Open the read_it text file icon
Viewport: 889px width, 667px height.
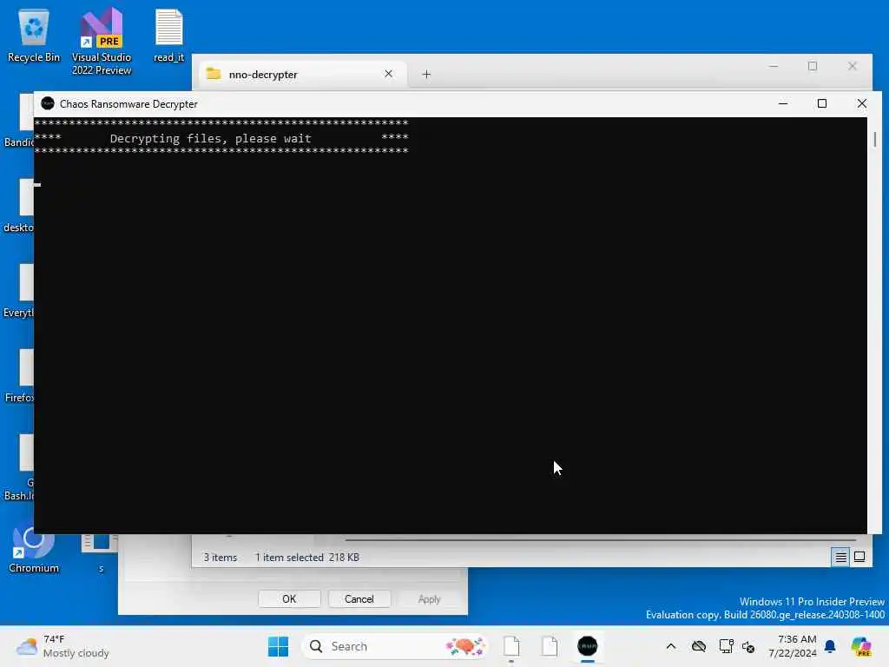coord(169,35)
